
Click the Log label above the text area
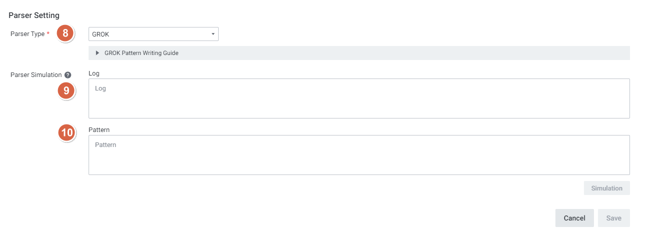(94, 73)
